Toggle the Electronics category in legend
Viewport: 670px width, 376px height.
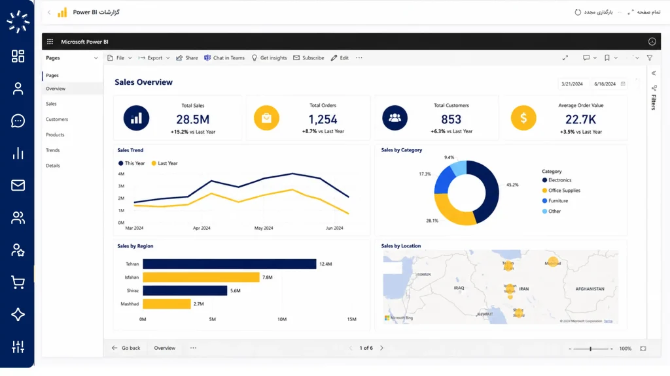click(x=557, y=180)
